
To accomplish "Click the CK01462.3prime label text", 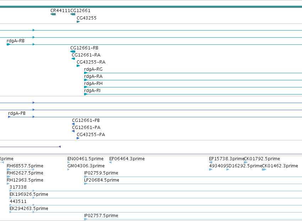I will (x=280, y=166).
